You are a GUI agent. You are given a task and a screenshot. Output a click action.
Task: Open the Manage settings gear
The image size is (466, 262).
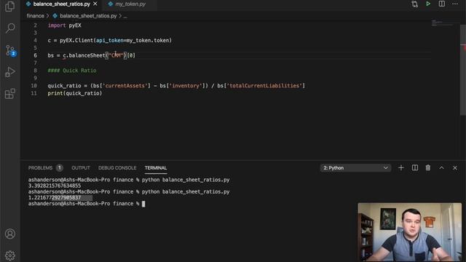9,255
